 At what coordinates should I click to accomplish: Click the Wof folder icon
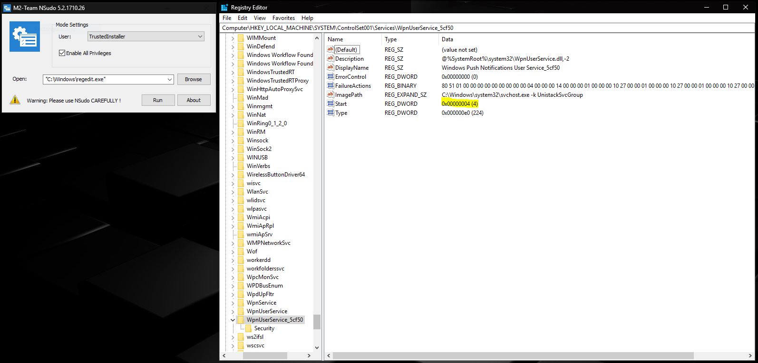(241, 251)
